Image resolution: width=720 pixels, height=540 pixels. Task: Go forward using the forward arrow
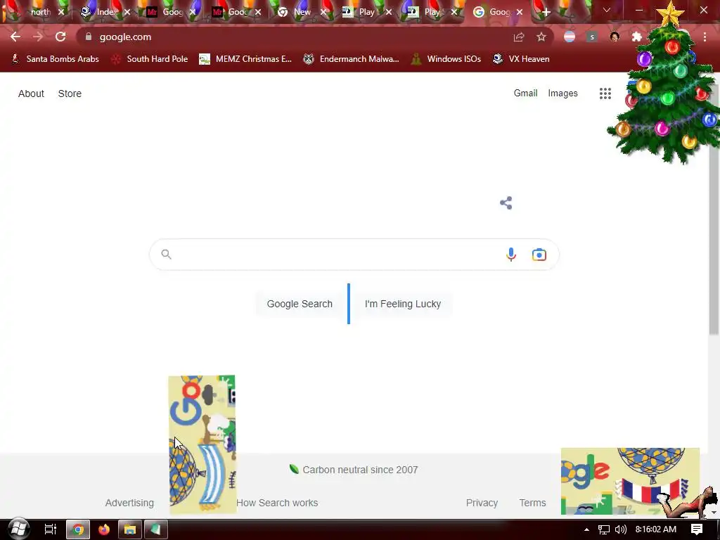[38, 37]
